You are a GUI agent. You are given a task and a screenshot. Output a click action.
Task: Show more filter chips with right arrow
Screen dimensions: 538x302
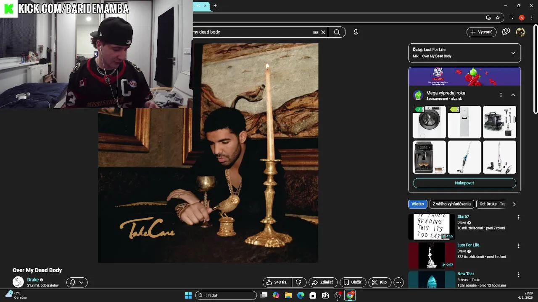514,204
